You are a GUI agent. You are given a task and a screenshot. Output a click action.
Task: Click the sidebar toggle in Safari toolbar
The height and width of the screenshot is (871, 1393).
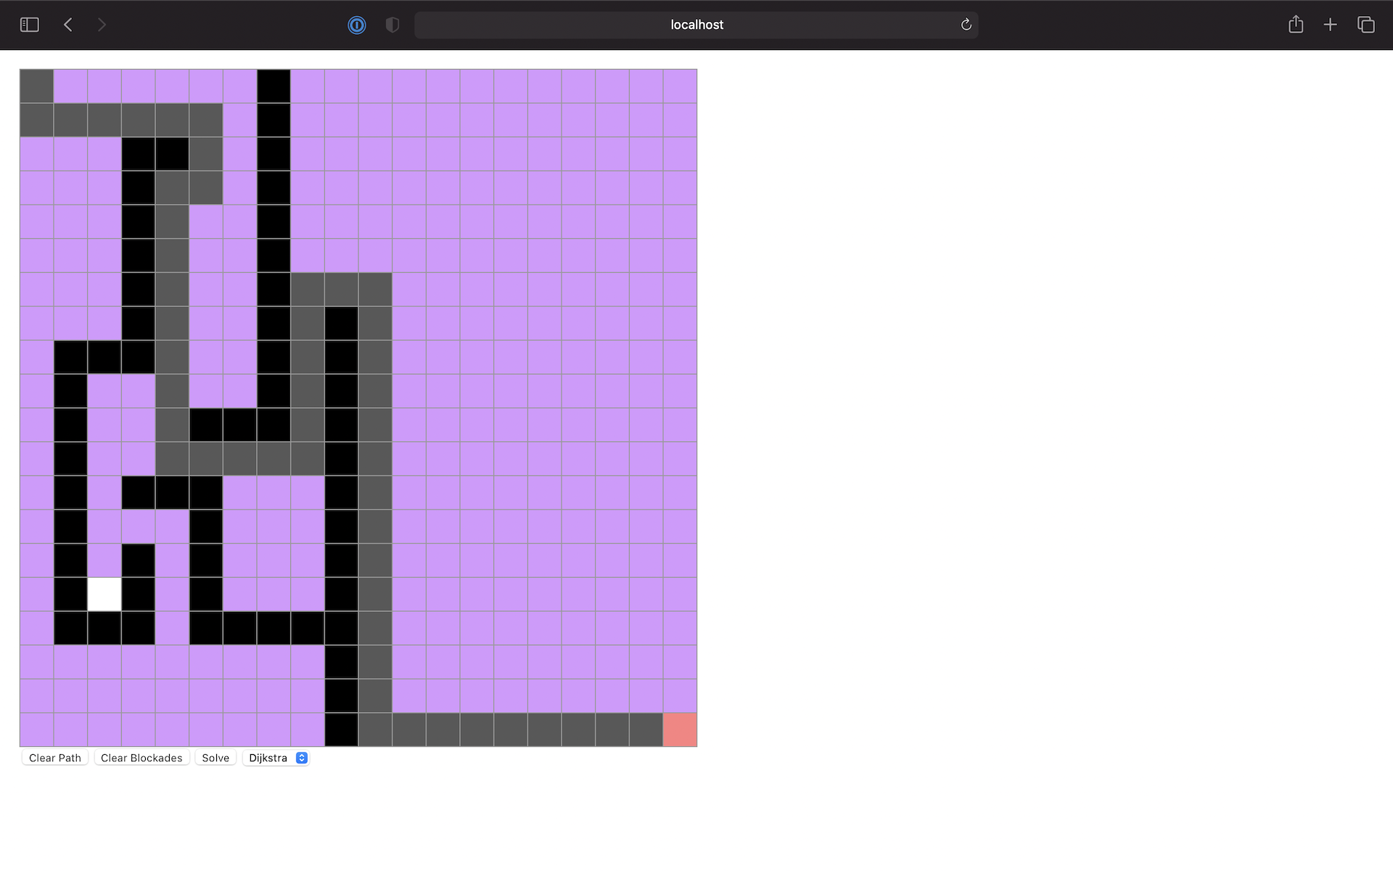(29, 24)
